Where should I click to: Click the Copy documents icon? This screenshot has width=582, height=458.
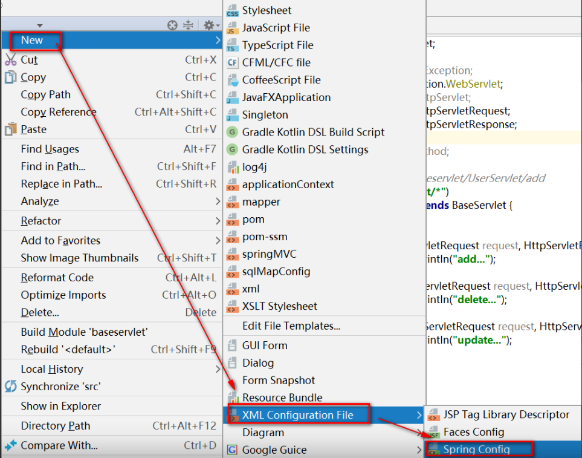click(11, 77)
